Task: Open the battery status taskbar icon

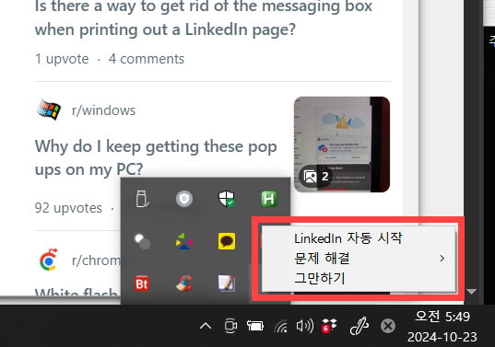Action: 255,326
